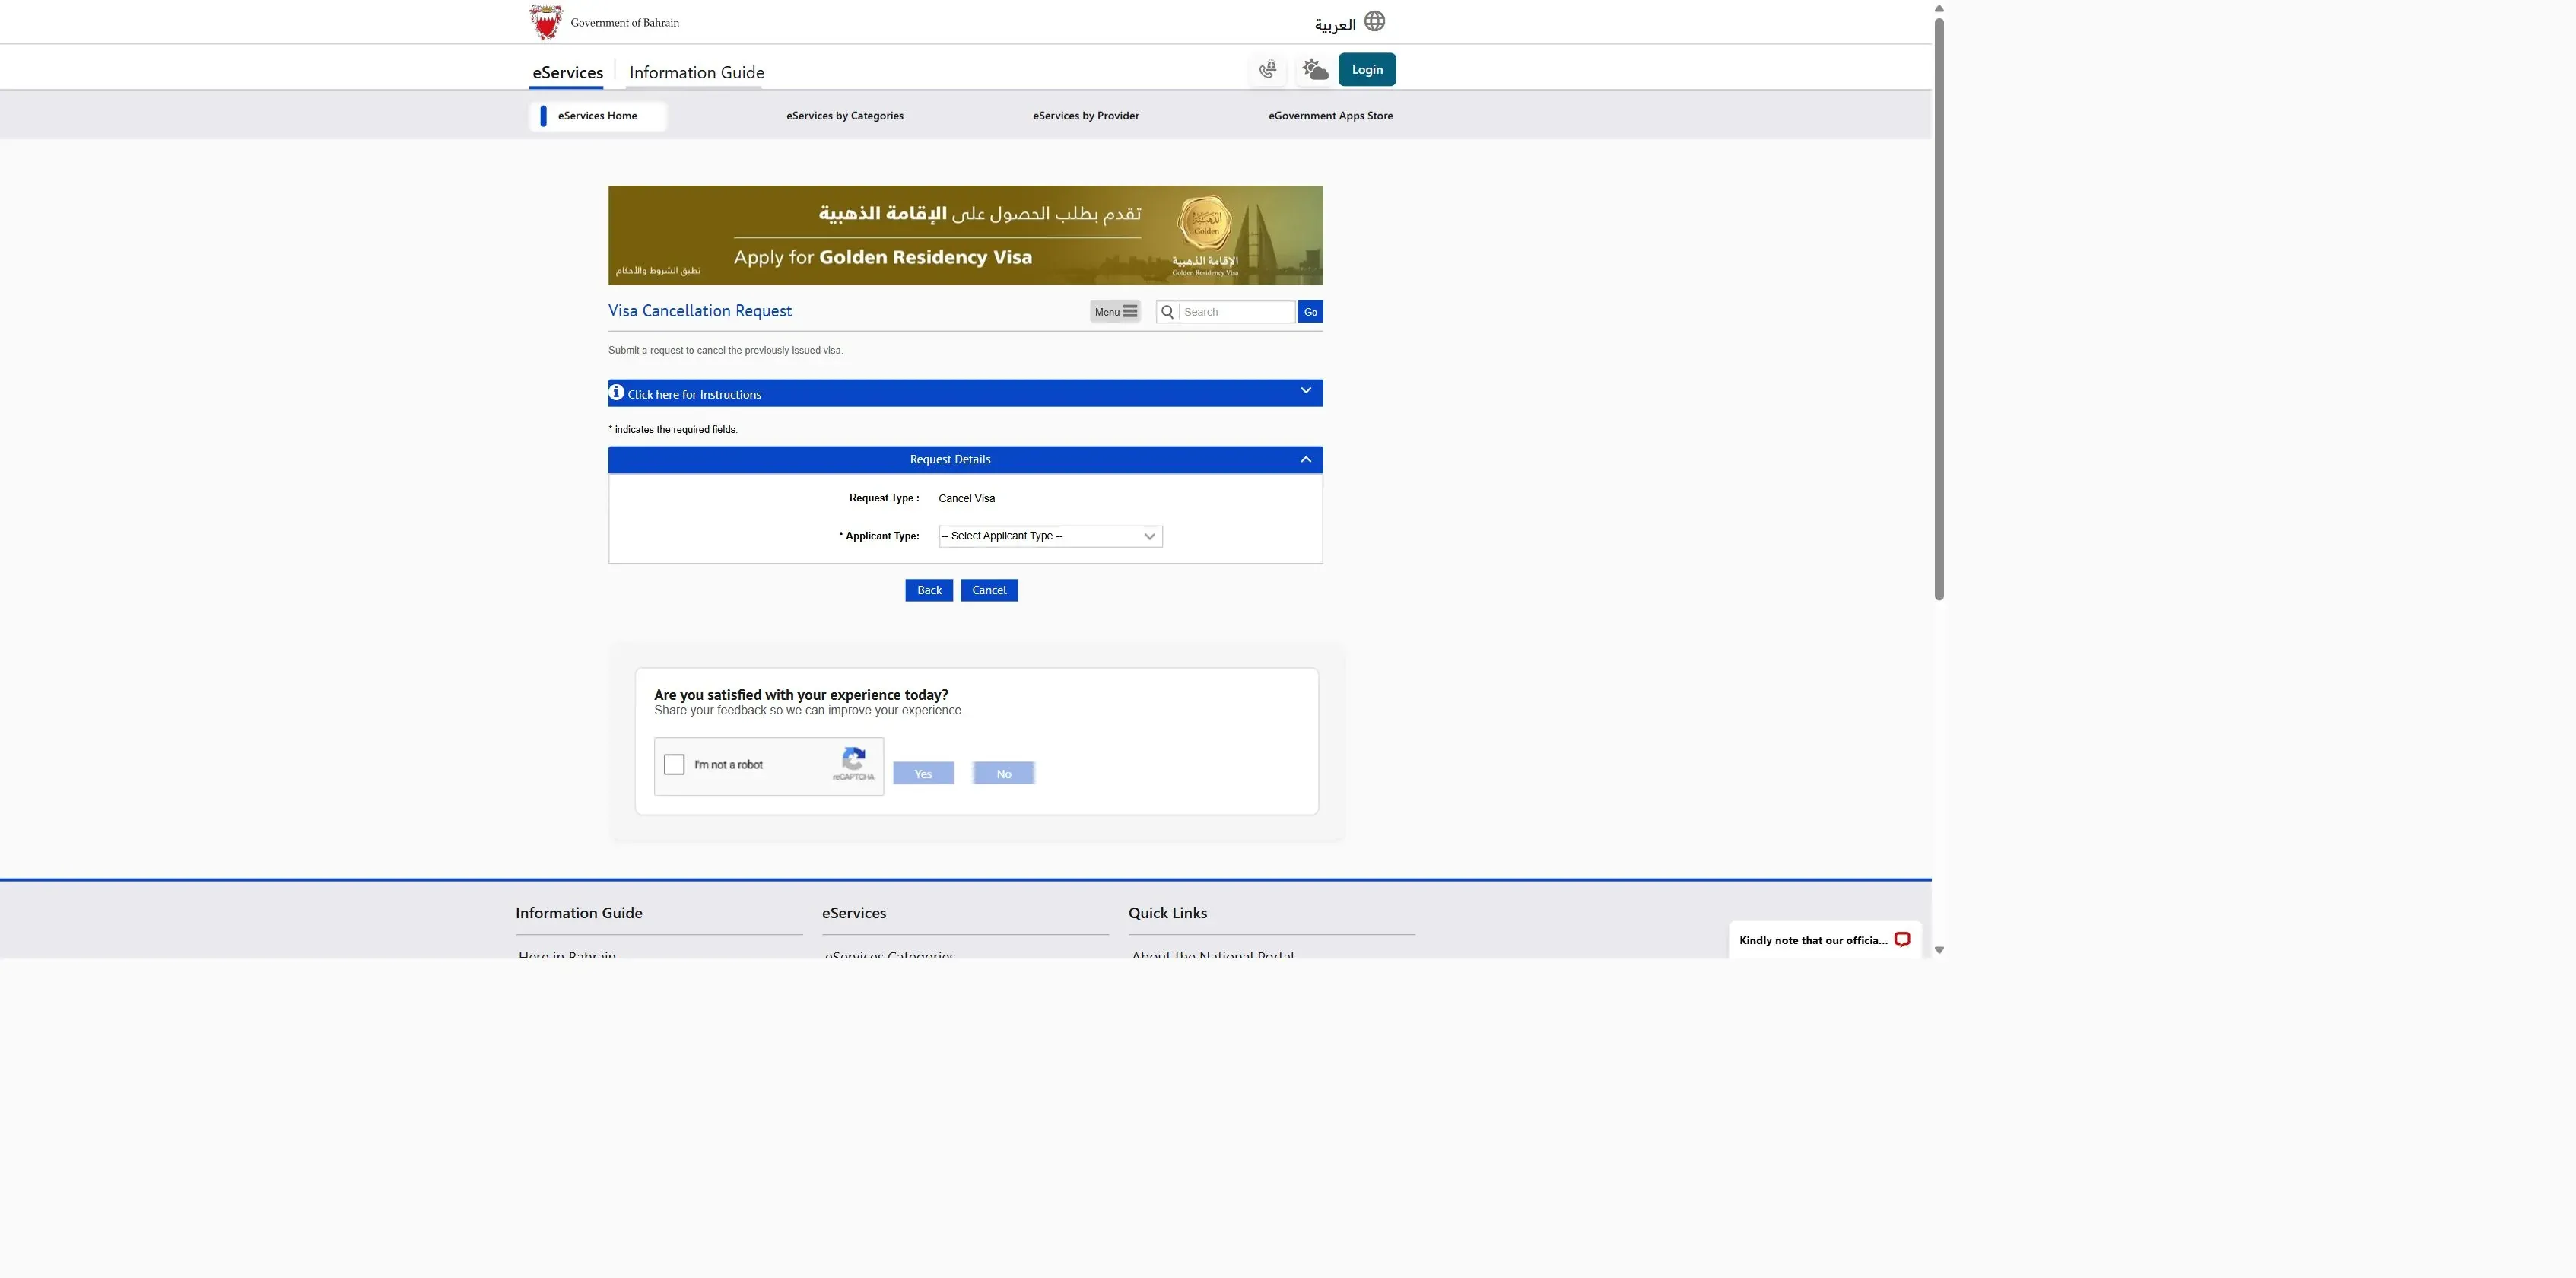Click the Cancel Visa request type text
Screen dimensions: 2576x1278
click(x=967, y=498)
